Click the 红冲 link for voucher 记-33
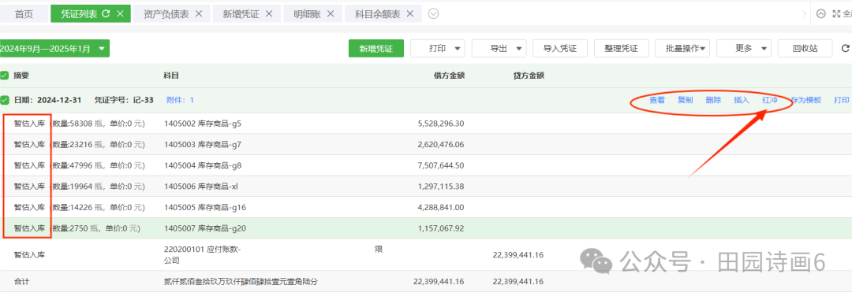852x296 pixels. (x=770, y=100)
